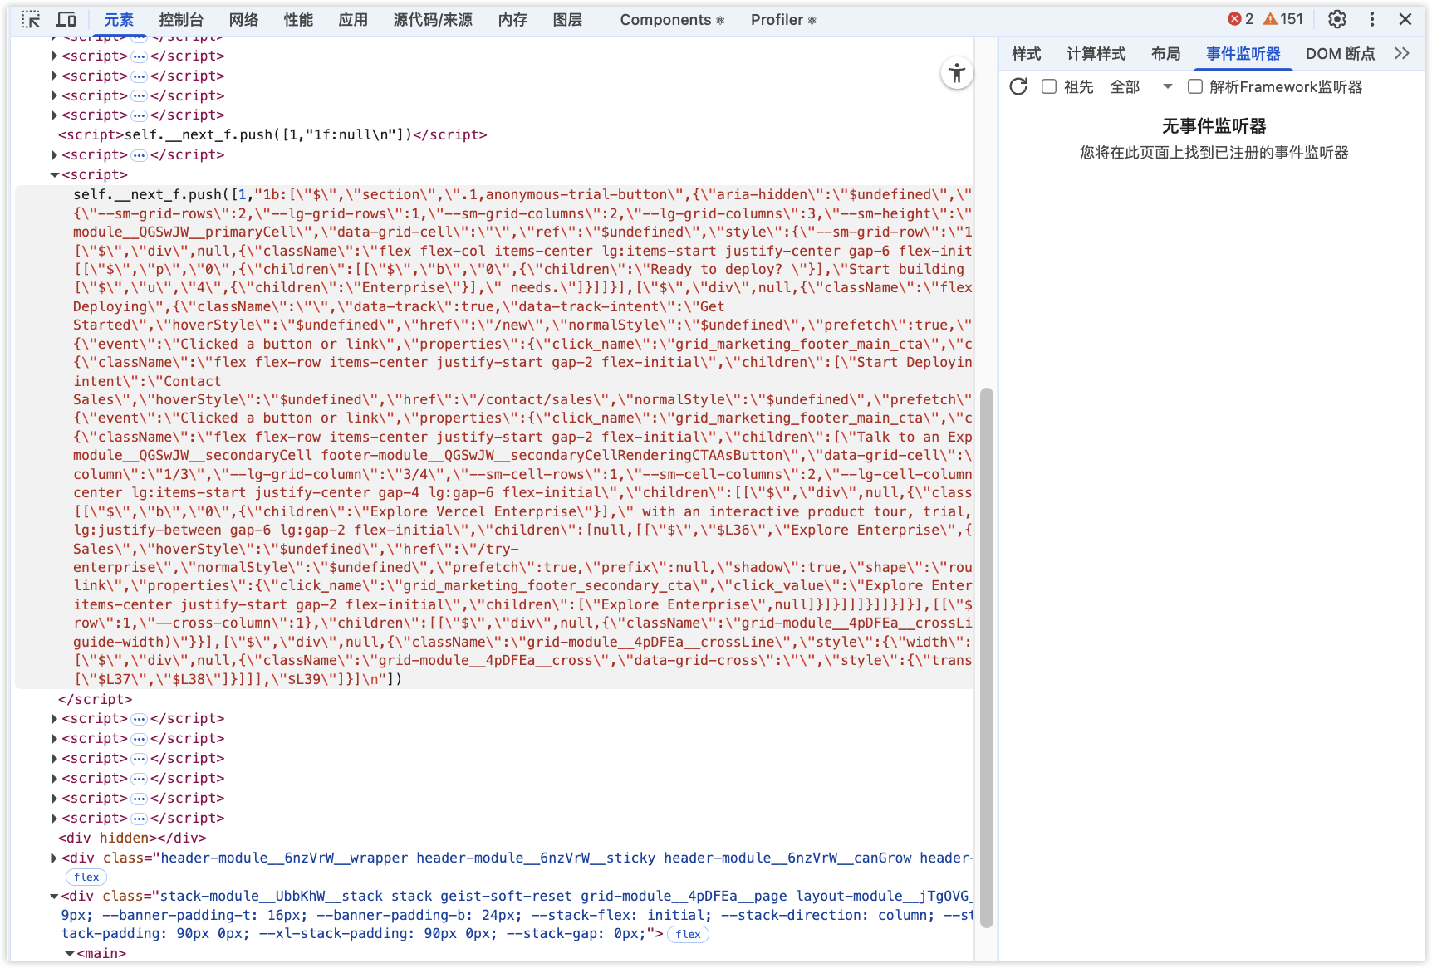Expand the script right before the open script block
Screen dimensions: 1432x968
click(55, 155)
